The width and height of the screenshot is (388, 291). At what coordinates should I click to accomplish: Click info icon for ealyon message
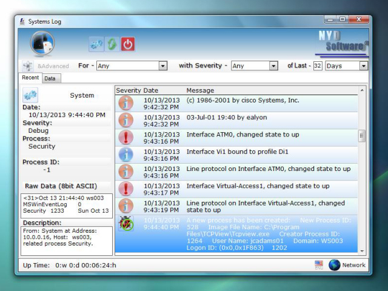point(125,120)
